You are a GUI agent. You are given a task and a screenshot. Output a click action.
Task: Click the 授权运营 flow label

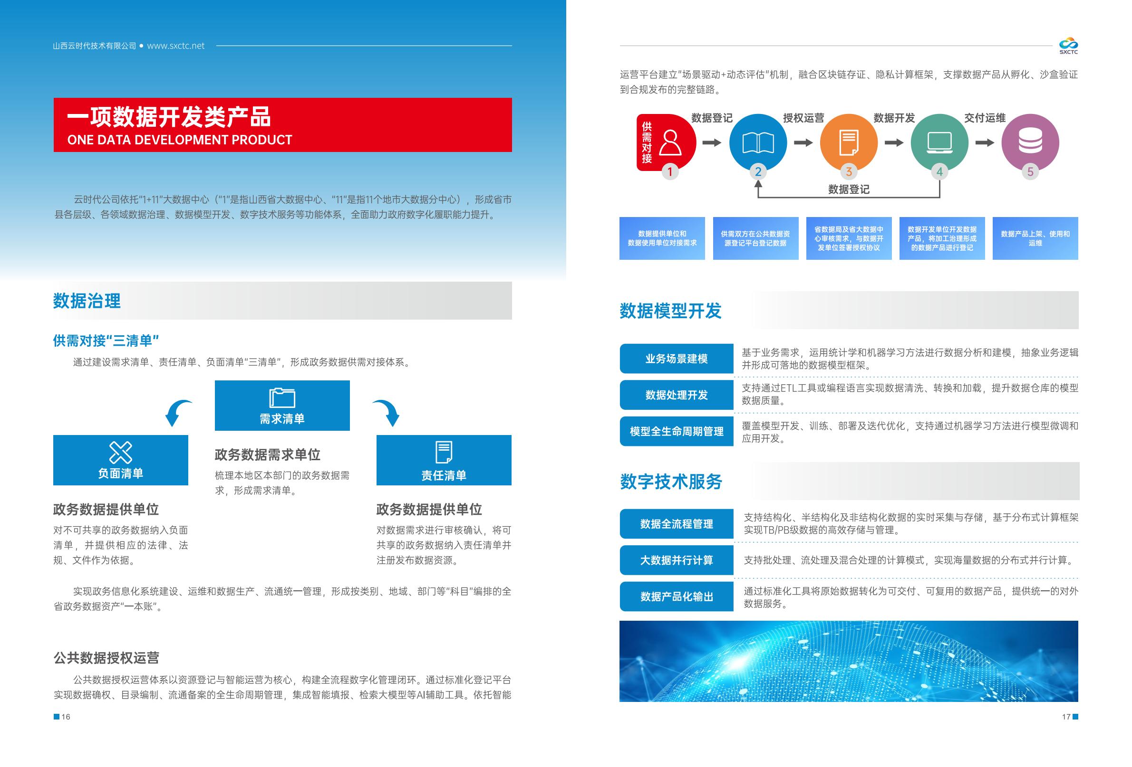pos(803,118)
